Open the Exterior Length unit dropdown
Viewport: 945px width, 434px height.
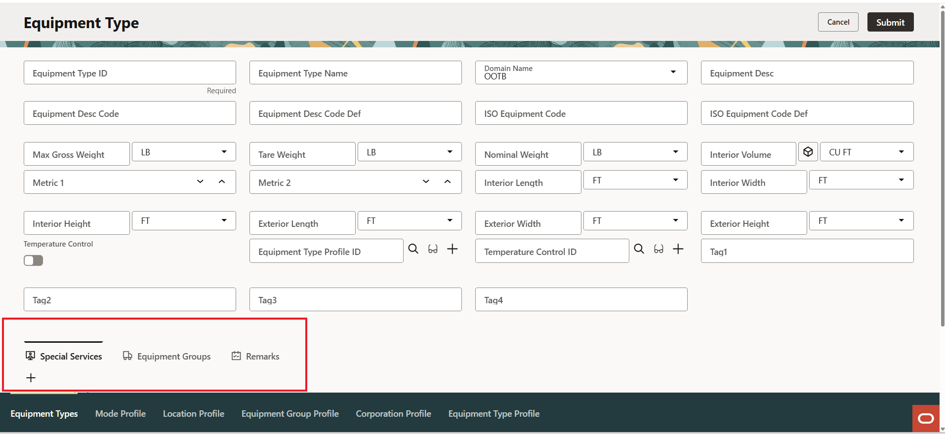[x=410, y=220]
